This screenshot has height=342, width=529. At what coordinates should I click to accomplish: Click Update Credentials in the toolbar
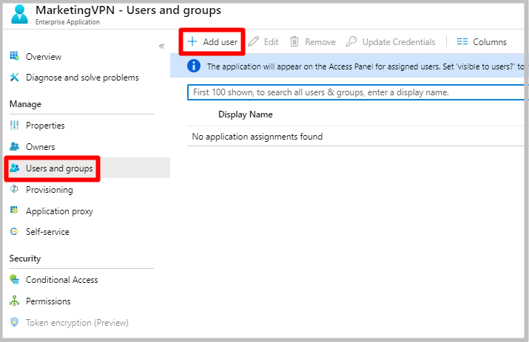(x=391, y=42)
